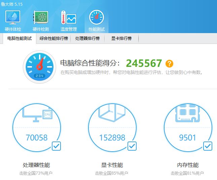Click the 击败全国85%用户 text
The image size is (217, 180).
112,173
